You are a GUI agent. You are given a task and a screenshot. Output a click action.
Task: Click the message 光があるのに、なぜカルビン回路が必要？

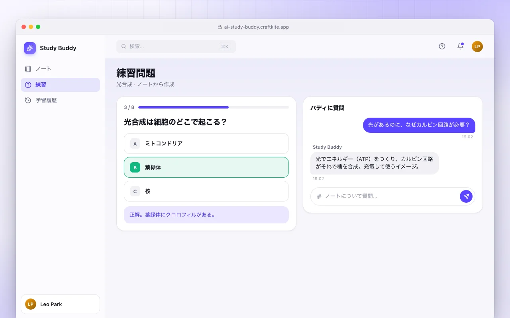point(419,125)
